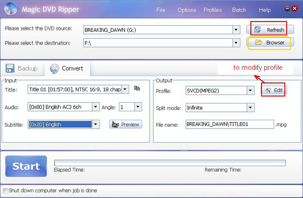Click the Browser button for the destination folder

[270, 42]
